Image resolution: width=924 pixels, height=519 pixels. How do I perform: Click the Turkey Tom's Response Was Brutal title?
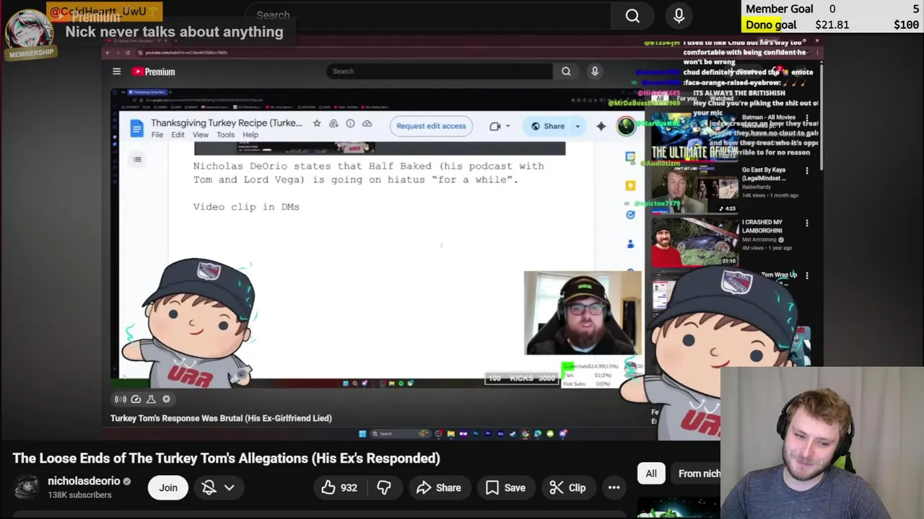click(x=221, y=418)
